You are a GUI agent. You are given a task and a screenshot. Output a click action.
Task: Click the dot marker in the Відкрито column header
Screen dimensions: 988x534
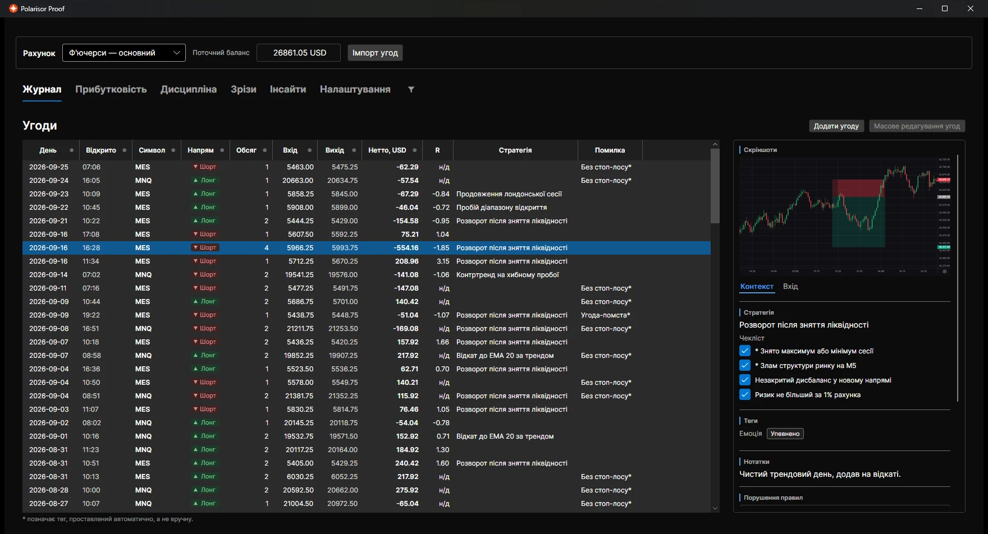pyautogui.click(x=124, y=150)
